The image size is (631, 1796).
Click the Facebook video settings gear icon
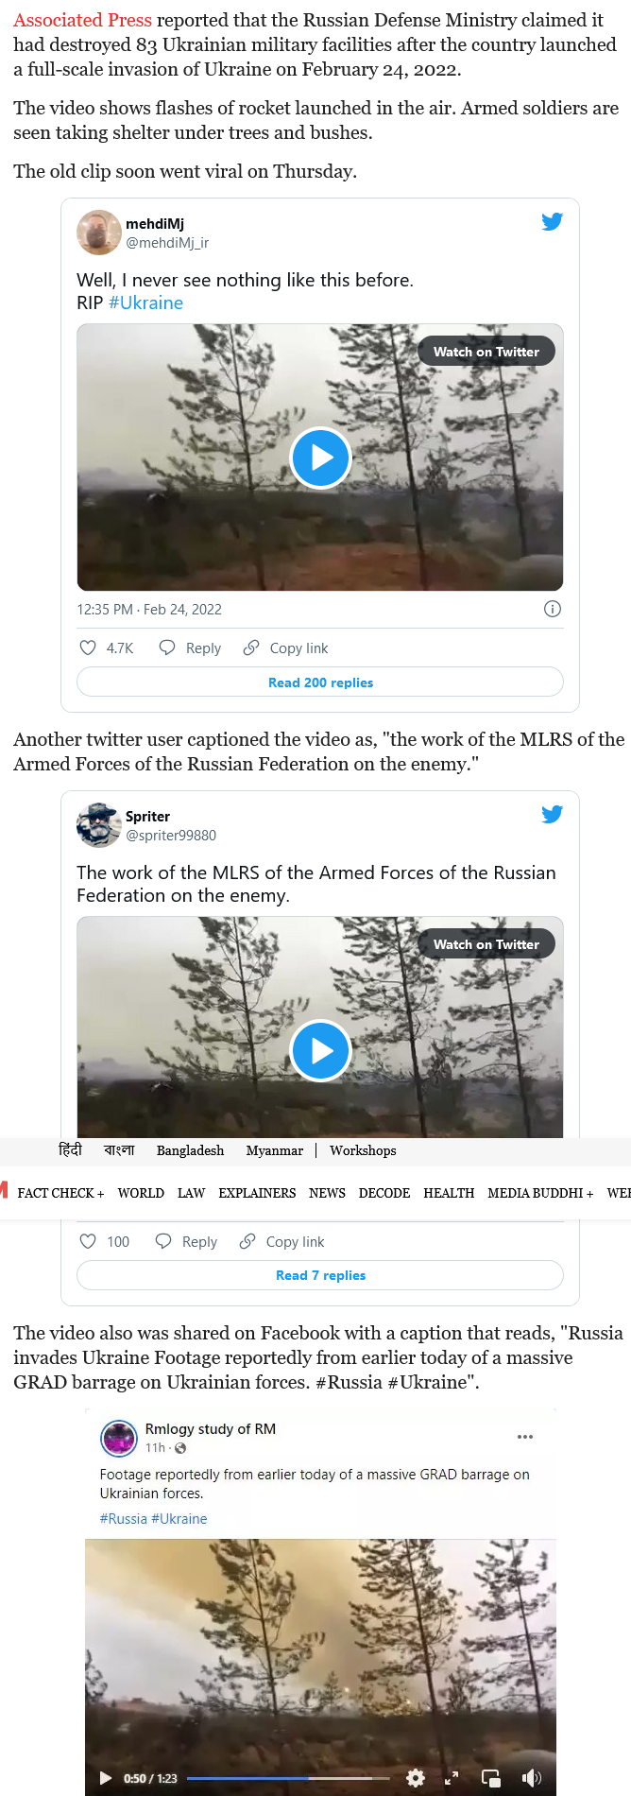[416, 1778]
